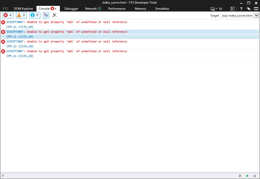Open SCRIPT5007 link in fourth error
260x179 pixels.
pyautogui.click(x=15, y=51)
